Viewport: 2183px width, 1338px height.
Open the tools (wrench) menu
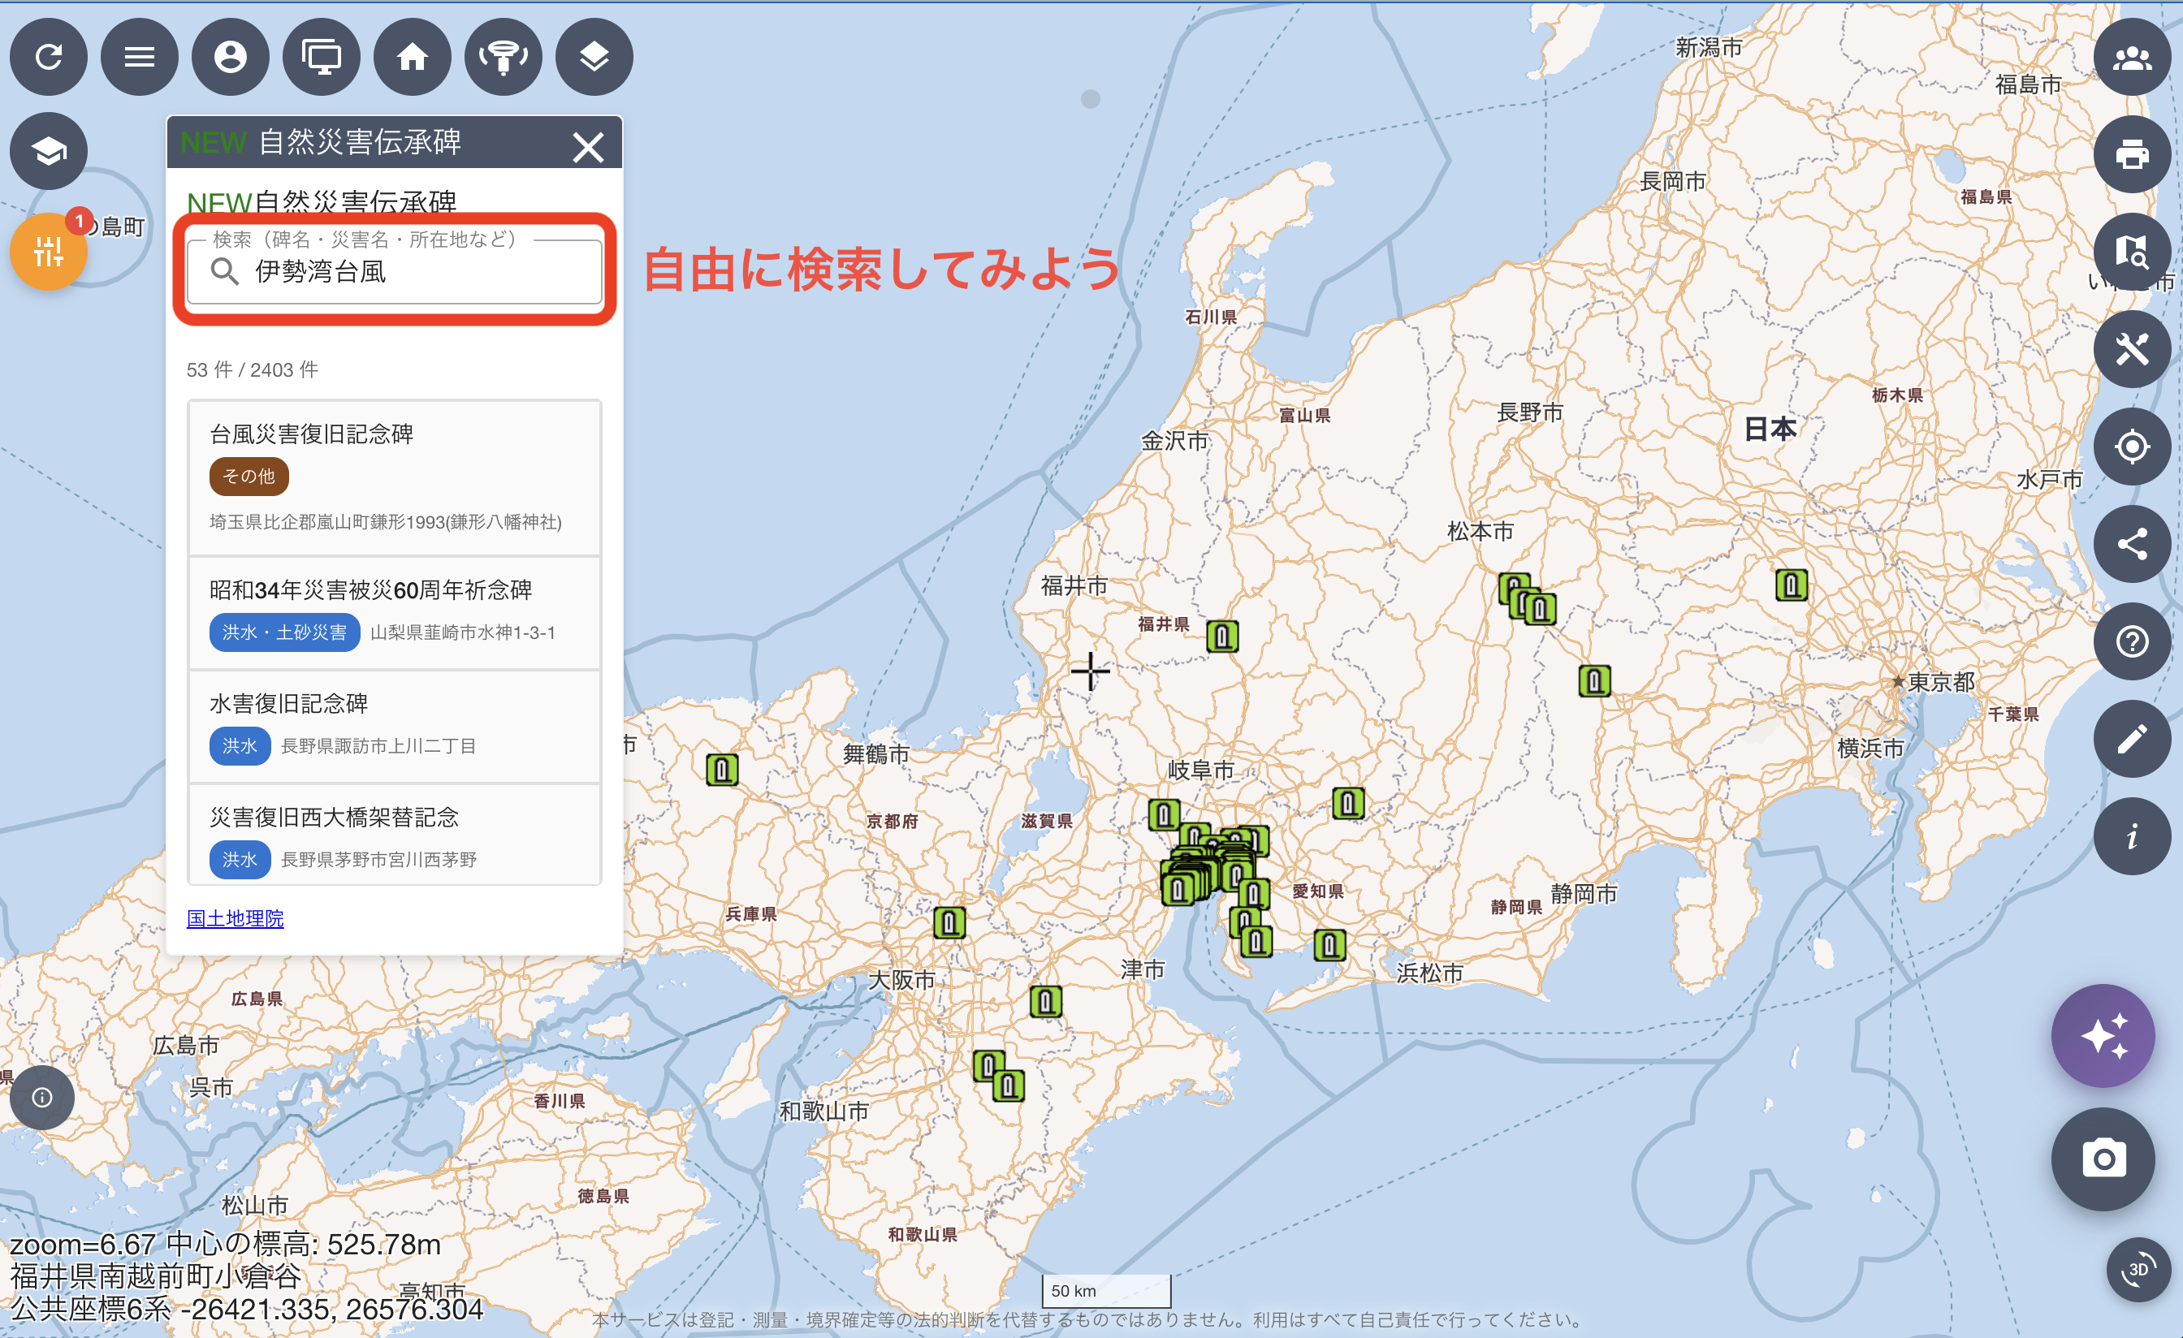pos(2133,348)
